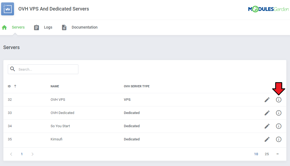290x166 pixels.
Task: Click ID cell '33'
Action: click(10, 113)
